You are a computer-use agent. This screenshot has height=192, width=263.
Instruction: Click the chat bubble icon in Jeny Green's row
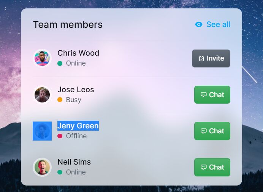click(x=204, y=131)
